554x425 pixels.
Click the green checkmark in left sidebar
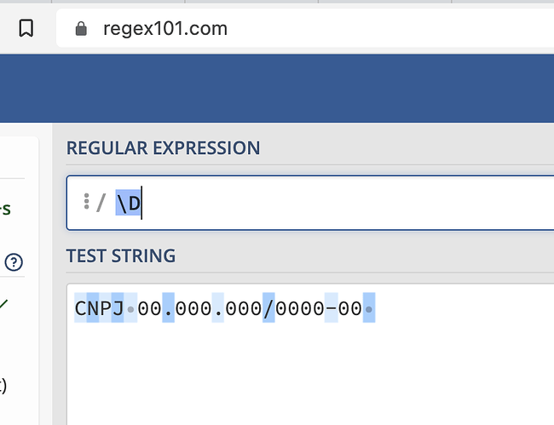pyautogui.click(x=4, y=303)
